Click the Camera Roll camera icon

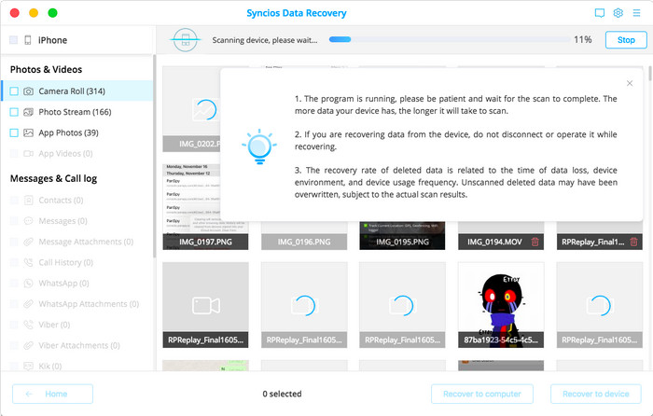(x=28, y=91)
